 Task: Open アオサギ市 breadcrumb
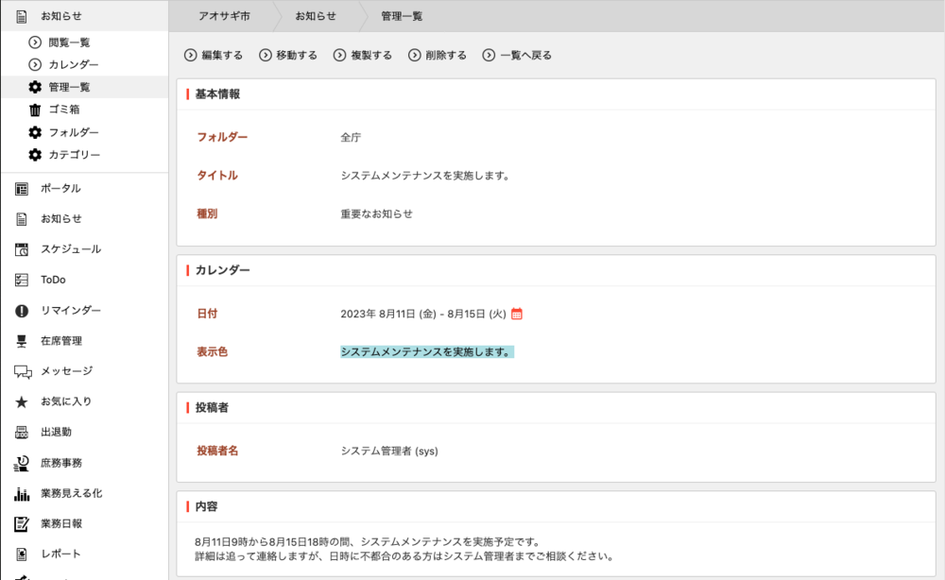coord(224,16)
